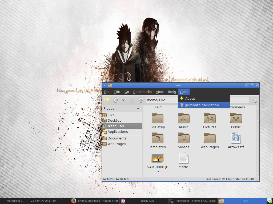This screenshot has width=273, height=204.
Task: Close the Help menu header
Action: [x=184, y=92]
